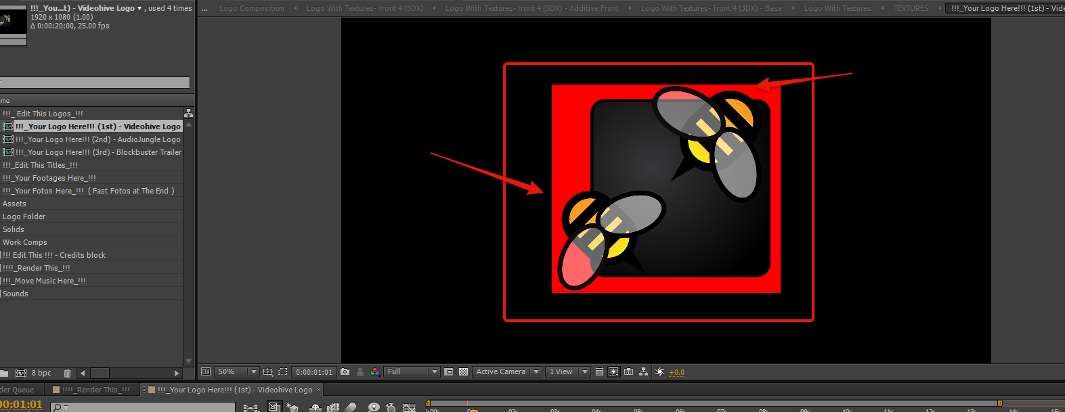Click project panel horizontal scroll left arrow

coord(83,373)
